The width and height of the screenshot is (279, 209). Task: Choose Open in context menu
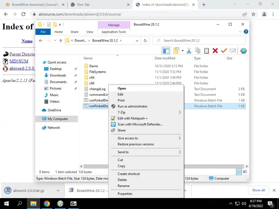click(146, 88)
